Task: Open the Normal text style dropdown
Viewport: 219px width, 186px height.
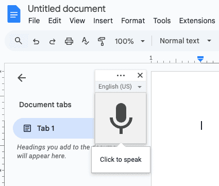Action: tap(186, 41)
